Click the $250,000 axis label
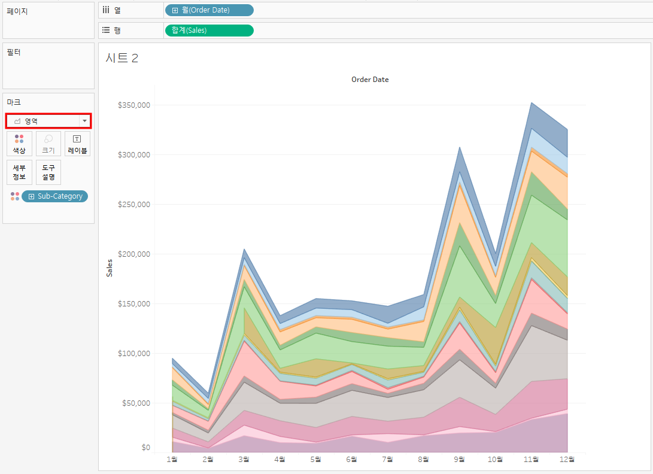This screenshot has height=474, width=653. point(133,204)
